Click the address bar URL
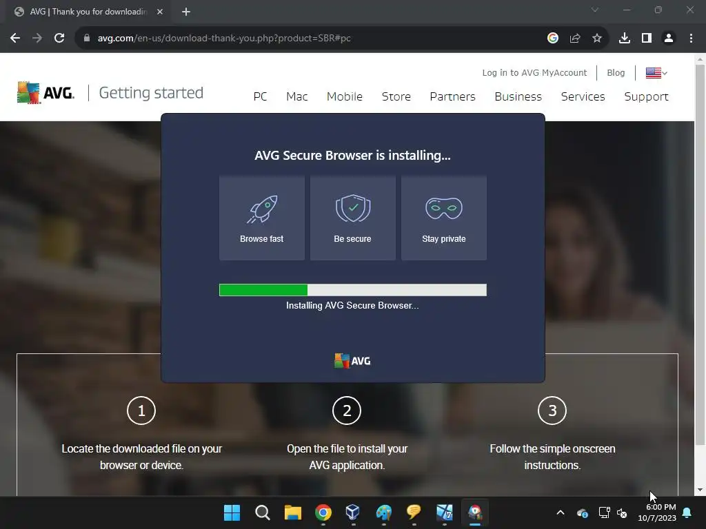This screenshot has height=529, width=706. coord(224,39)
